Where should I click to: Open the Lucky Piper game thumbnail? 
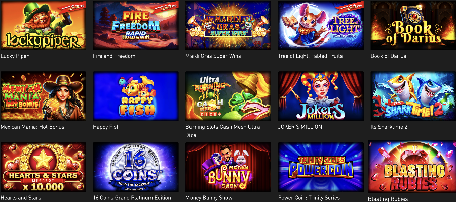(x=43, y=25)
